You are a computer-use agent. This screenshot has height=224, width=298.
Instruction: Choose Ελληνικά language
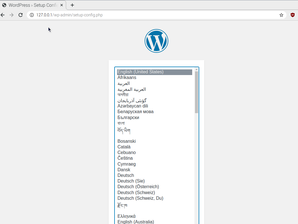(x=155, y=216)
